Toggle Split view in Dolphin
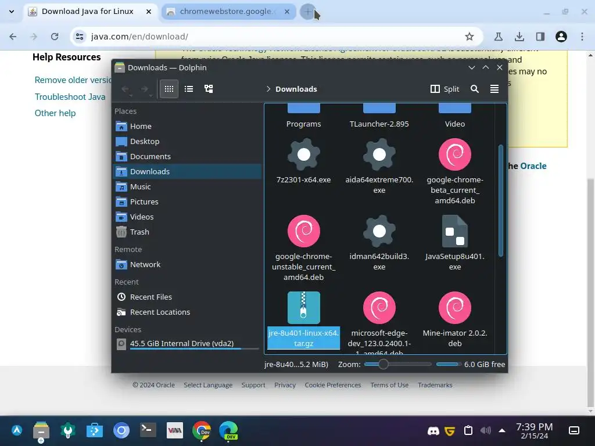Viewport: 595px width, 446px height. click(445, 89)
